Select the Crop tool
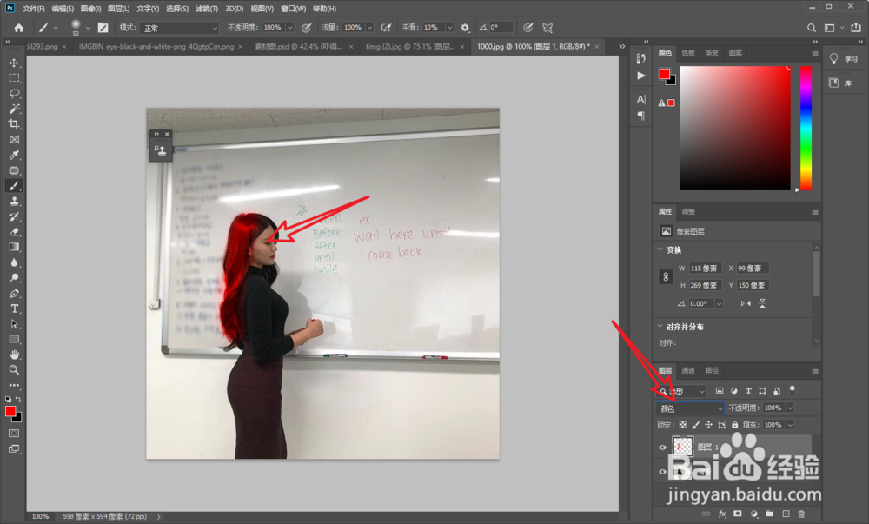869x524 pixels. point(15,124)
